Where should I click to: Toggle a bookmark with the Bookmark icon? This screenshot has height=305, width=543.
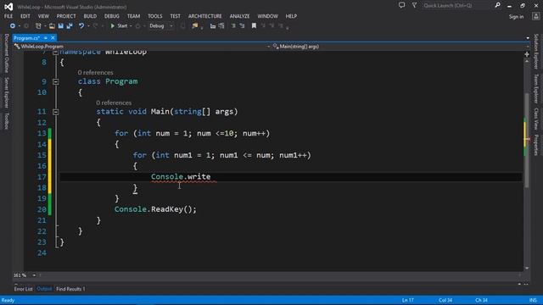point(254,26)
